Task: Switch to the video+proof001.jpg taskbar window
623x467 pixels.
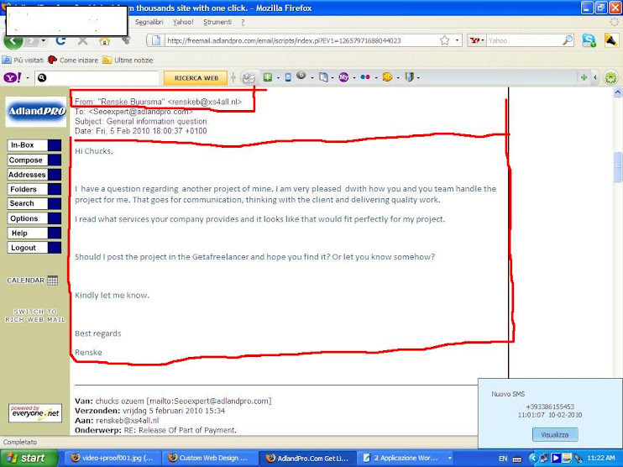Action: pyautogui.click(x=113, y=459)
